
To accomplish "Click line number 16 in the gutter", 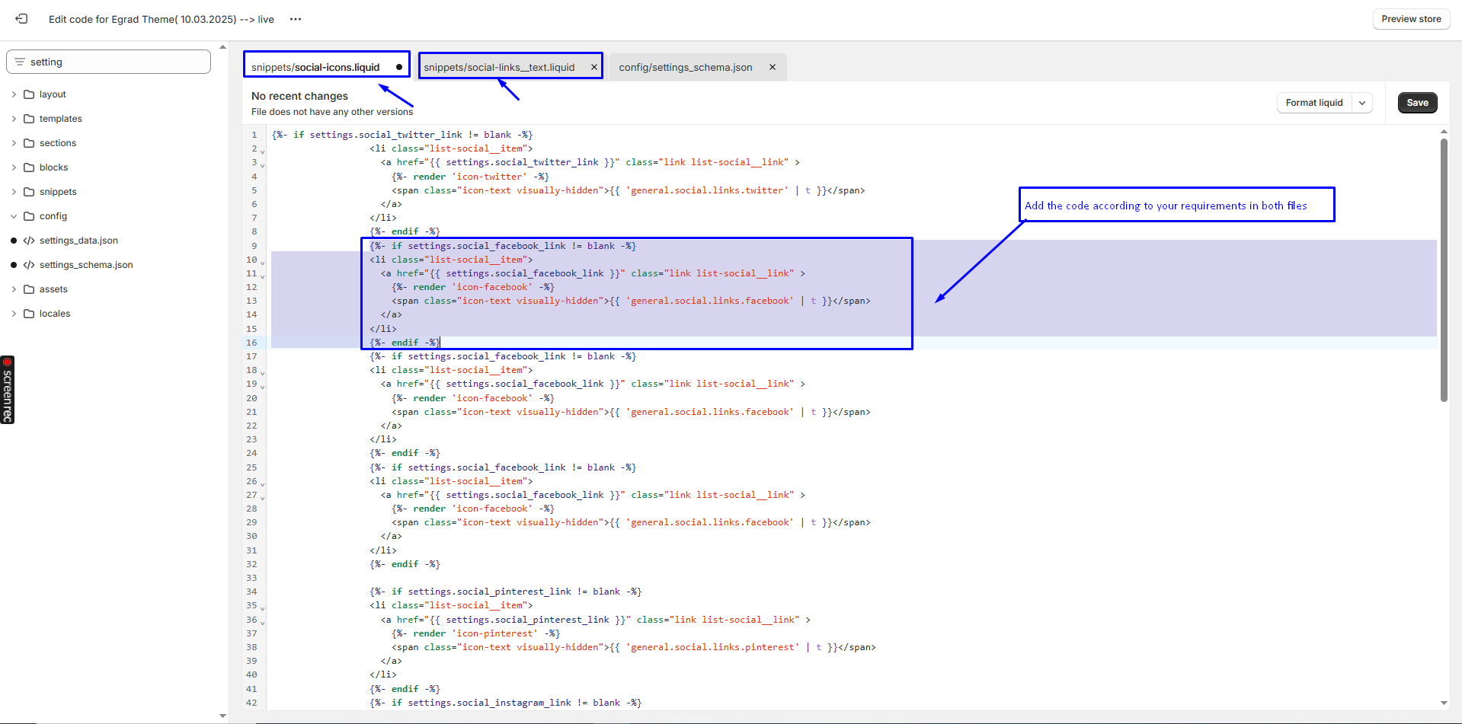I will tap(251, 343).
